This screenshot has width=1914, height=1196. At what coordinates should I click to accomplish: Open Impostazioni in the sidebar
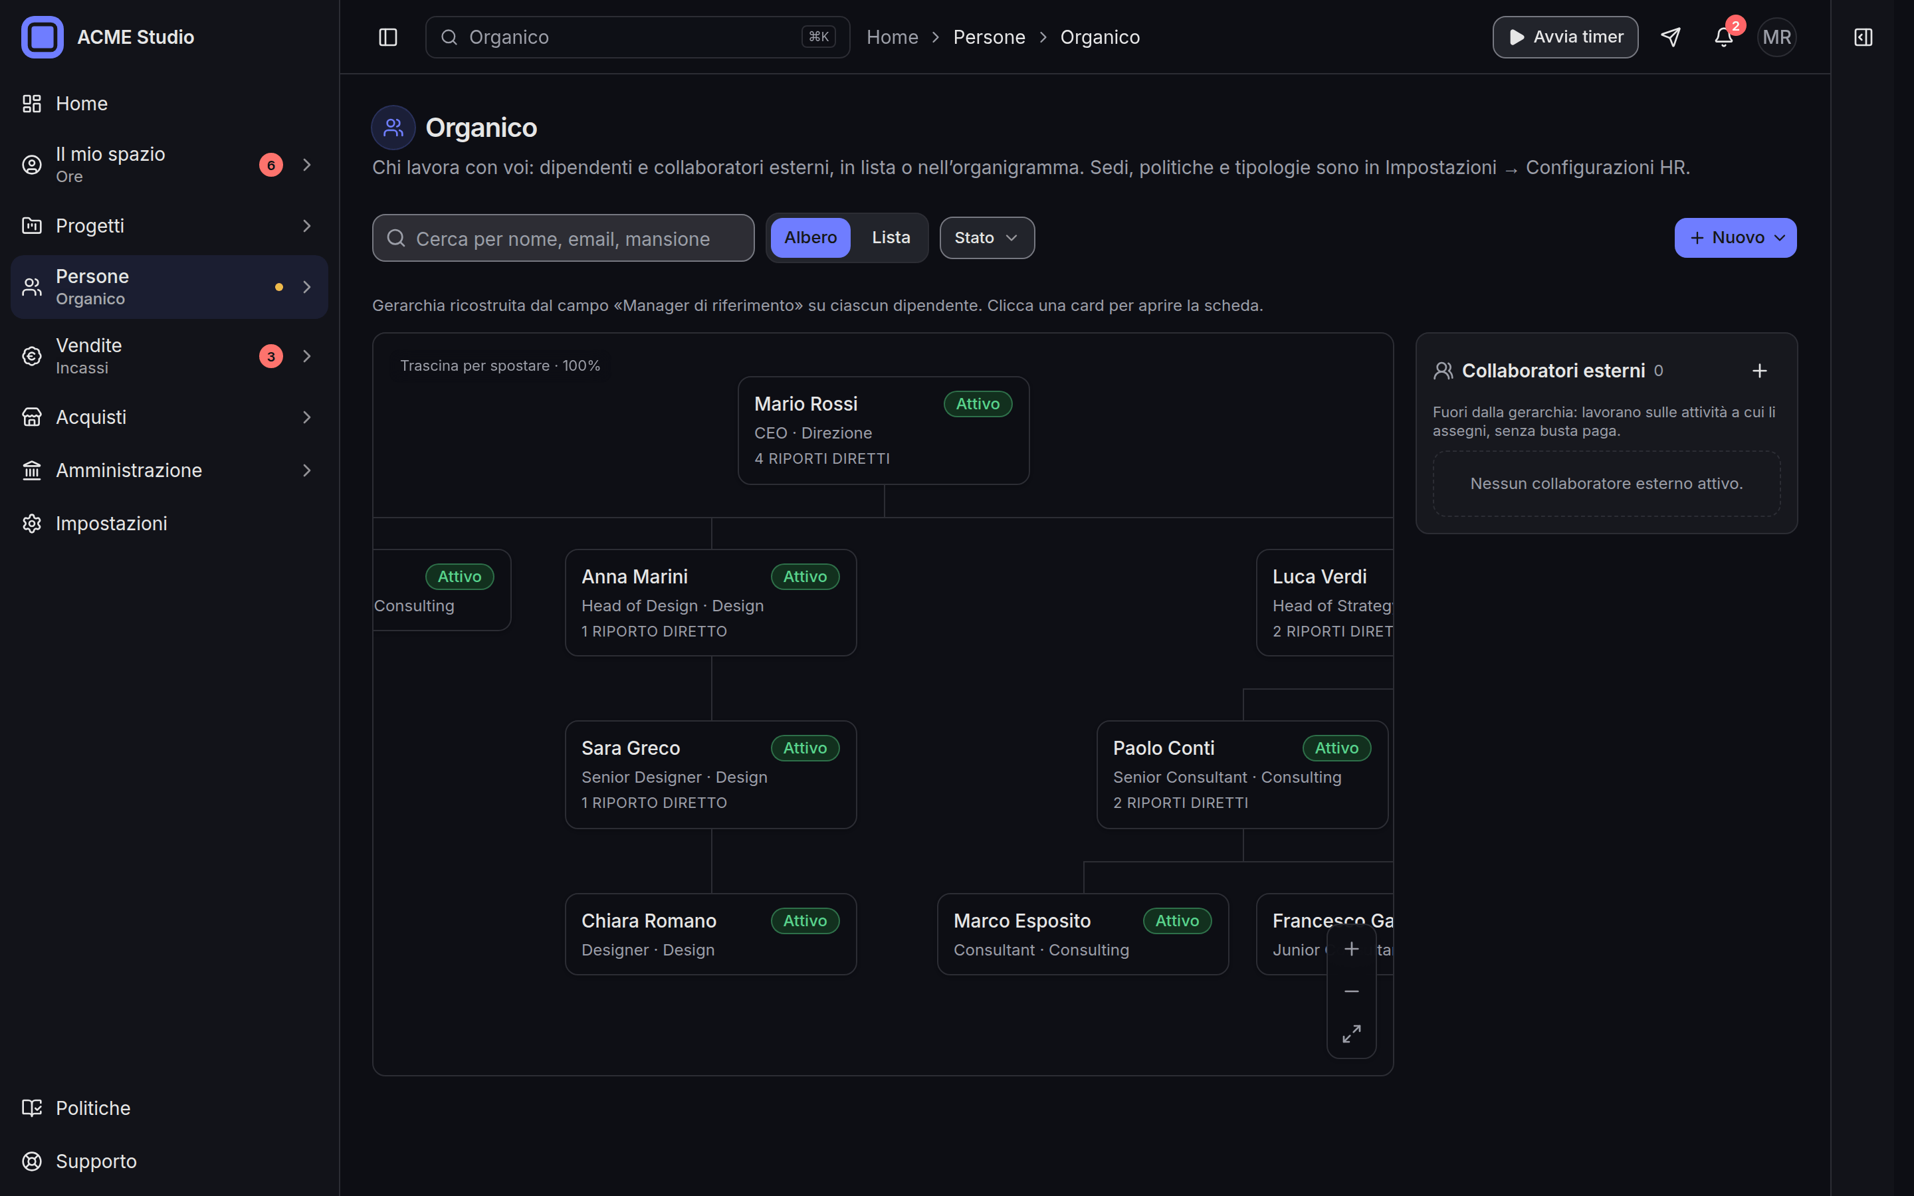pos(169,524)
